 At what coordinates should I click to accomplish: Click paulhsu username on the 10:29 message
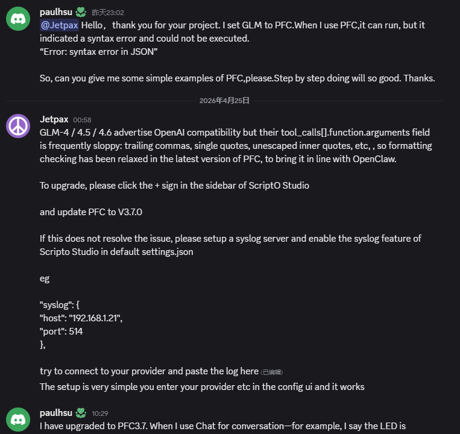coord(56,414)
